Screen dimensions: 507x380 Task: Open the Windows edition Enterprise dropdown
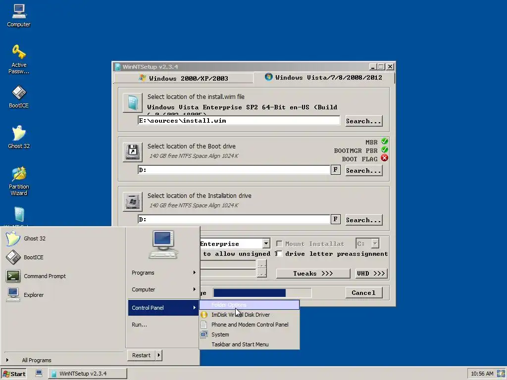pyautogui.click(x=266, y=243)
